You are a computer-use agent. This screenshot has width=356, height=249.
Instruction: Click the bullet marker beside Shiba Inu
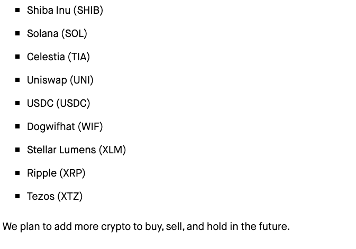tap(18, 10)
